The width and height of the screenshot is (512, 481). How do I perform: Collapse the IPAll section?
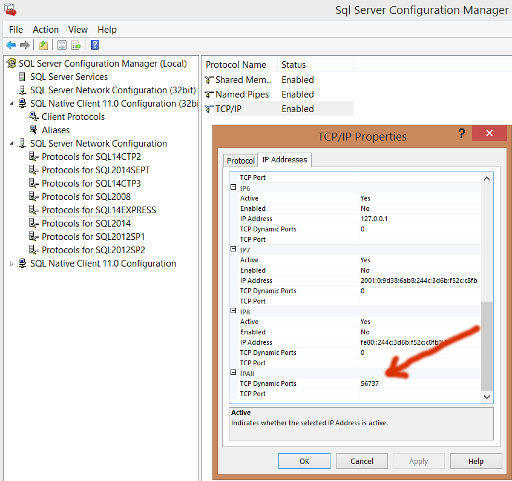coord(234,373)
